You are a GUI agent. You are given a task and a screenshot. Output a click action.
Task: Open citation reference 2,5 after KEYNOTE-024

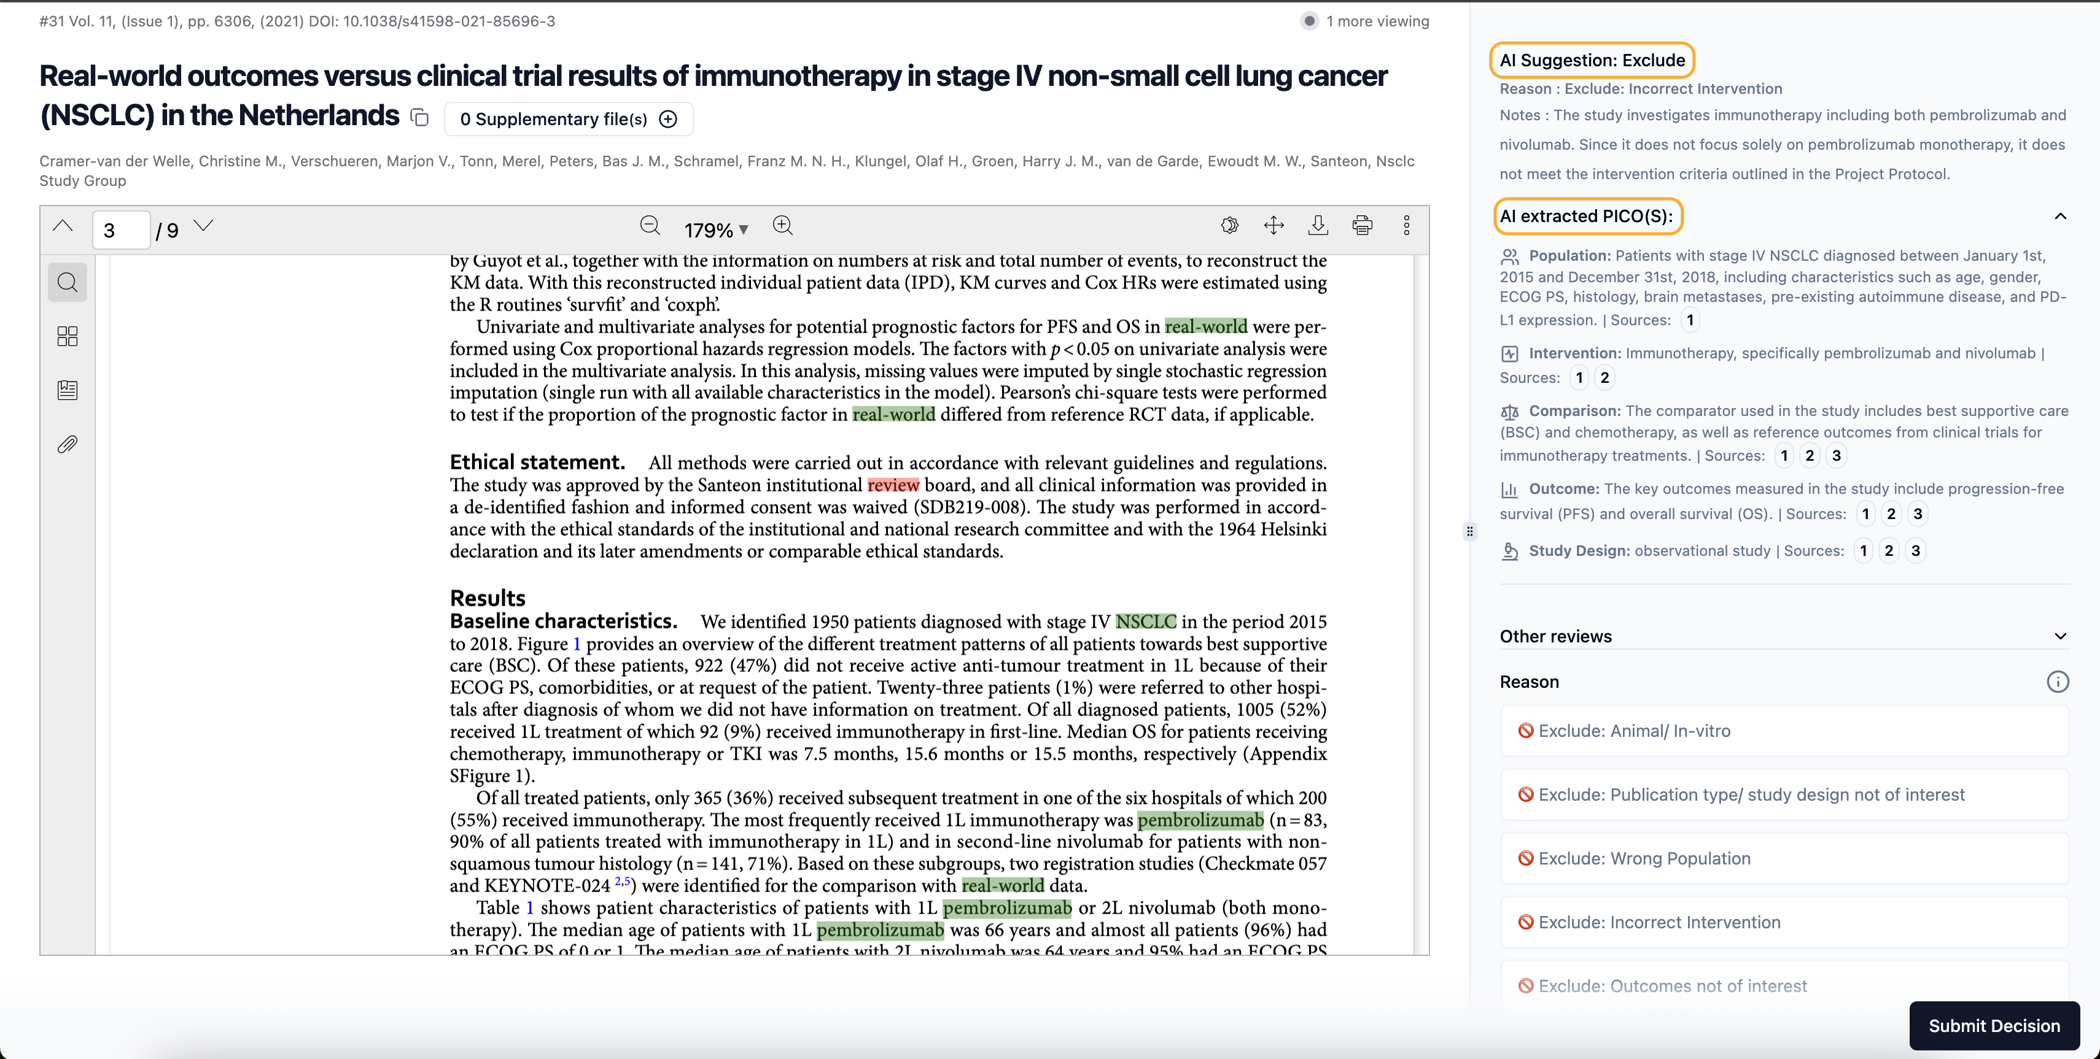(x=623, y=882)
